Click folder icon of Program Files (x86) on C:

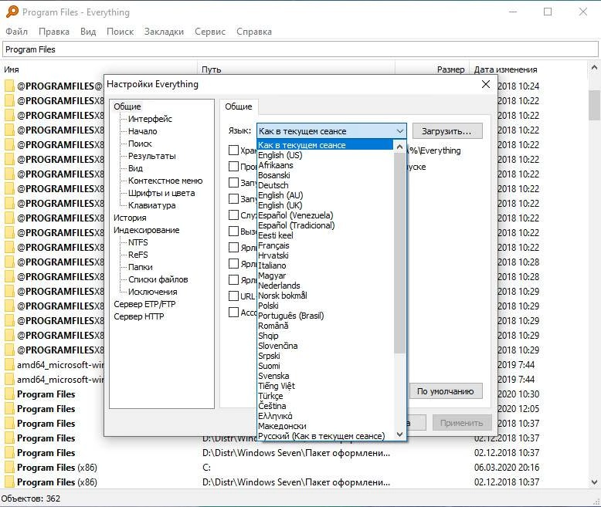pos(9,468)
